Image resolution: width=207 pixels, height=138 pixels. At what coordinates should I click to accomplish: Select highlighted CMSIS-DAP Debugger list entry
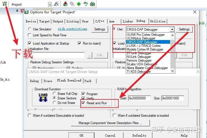click(148, 42)
